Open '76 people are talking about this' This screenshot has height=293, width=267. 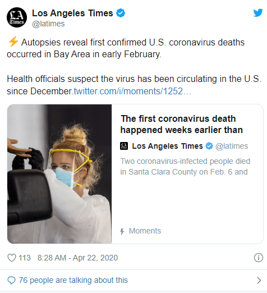click(x=73, y=280)
